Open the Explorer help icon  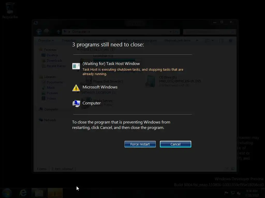(x=231, y=40)
